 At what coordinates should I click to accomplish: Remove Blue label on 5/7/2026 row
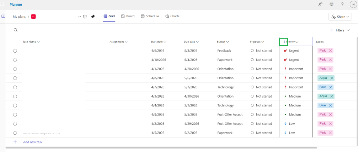[331, 87]
